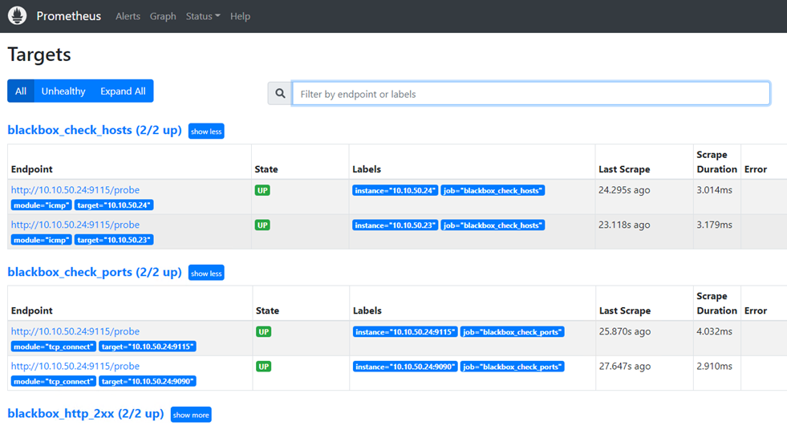Click the 24.295s ago last scrape value
The width and height of the screenshot is (787, 434).
pos(624,189)
